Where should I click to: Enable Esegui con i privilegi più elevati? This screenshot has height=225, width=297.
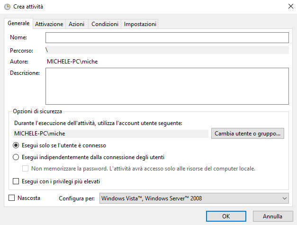(16, 181)
